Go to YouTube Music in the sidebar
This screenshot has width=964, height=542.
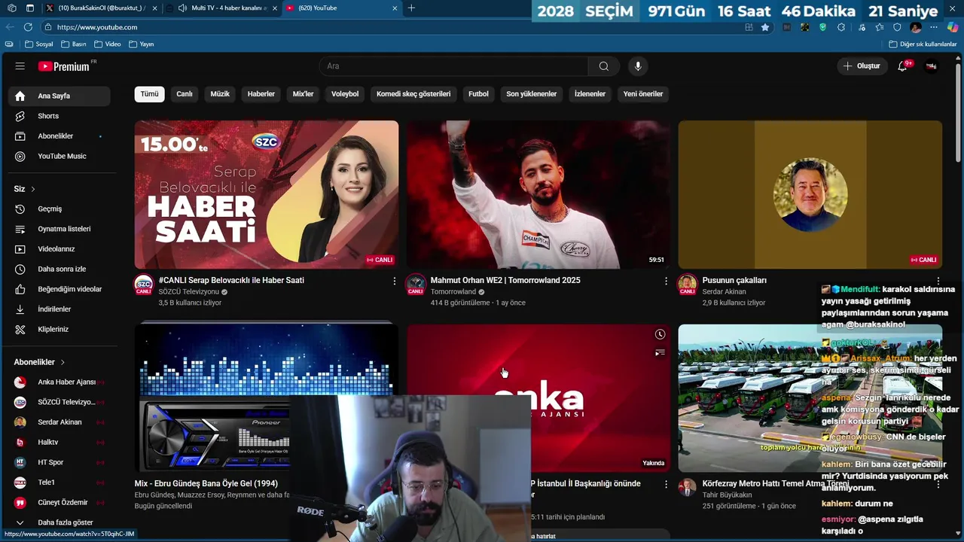[59, 156]
